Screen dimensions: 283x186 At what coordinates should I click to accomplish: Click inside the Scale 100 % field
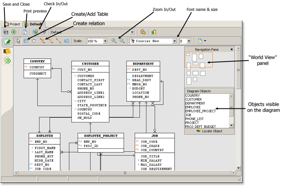[95, 41]
